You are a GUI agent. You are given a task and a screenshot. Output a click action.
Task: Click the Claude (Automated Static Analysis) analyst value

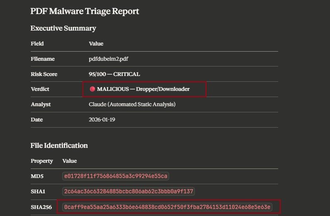point(132,104)
